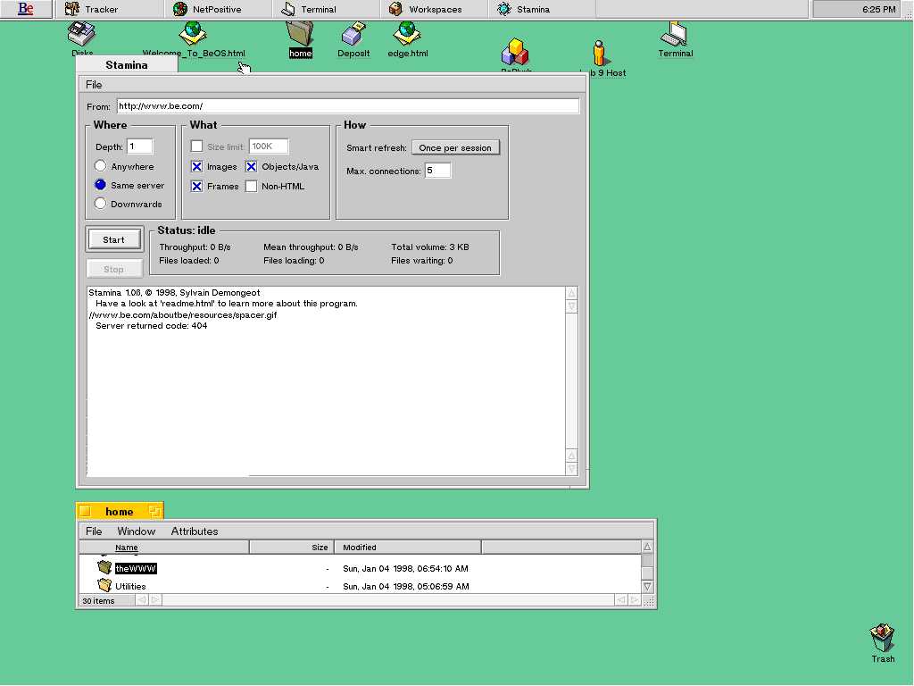Click home window scroll up arrow
This screenshot has height=686, width=914.
pyautogui.click(x=647, y=548)
